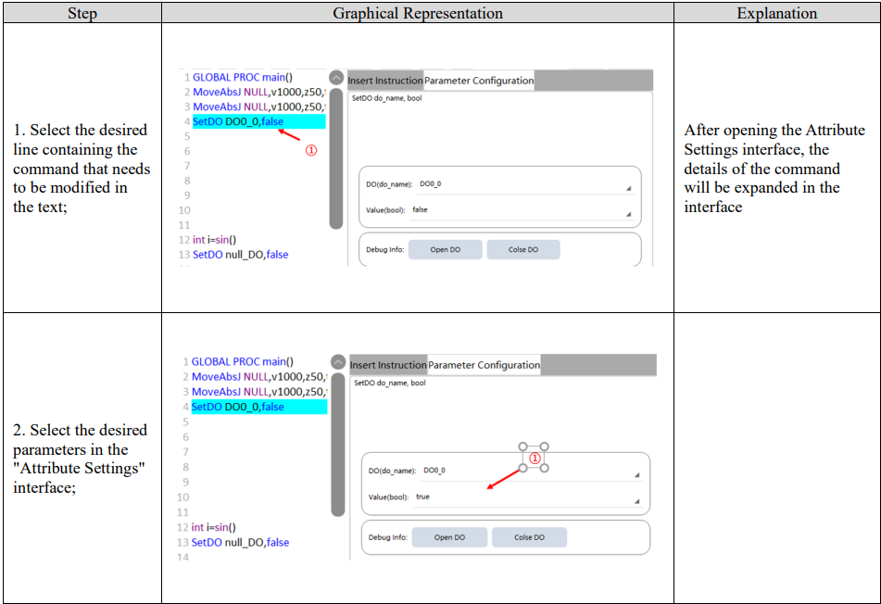Click code editor vertical scrollbar in step 1 screenshot

pyautogui.click(x=336, y=158)
